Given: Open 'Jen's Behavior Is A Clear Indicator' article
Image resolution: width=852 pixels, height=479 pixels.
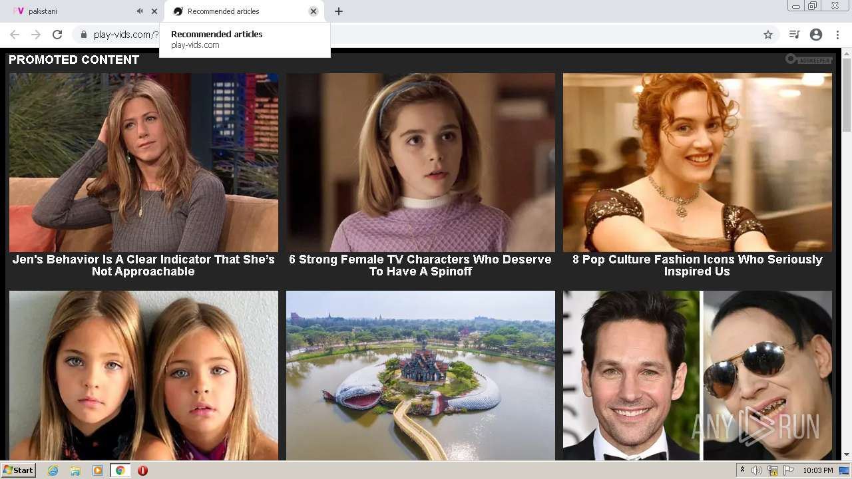Looking at the screenshot, I should click(144, 265).
